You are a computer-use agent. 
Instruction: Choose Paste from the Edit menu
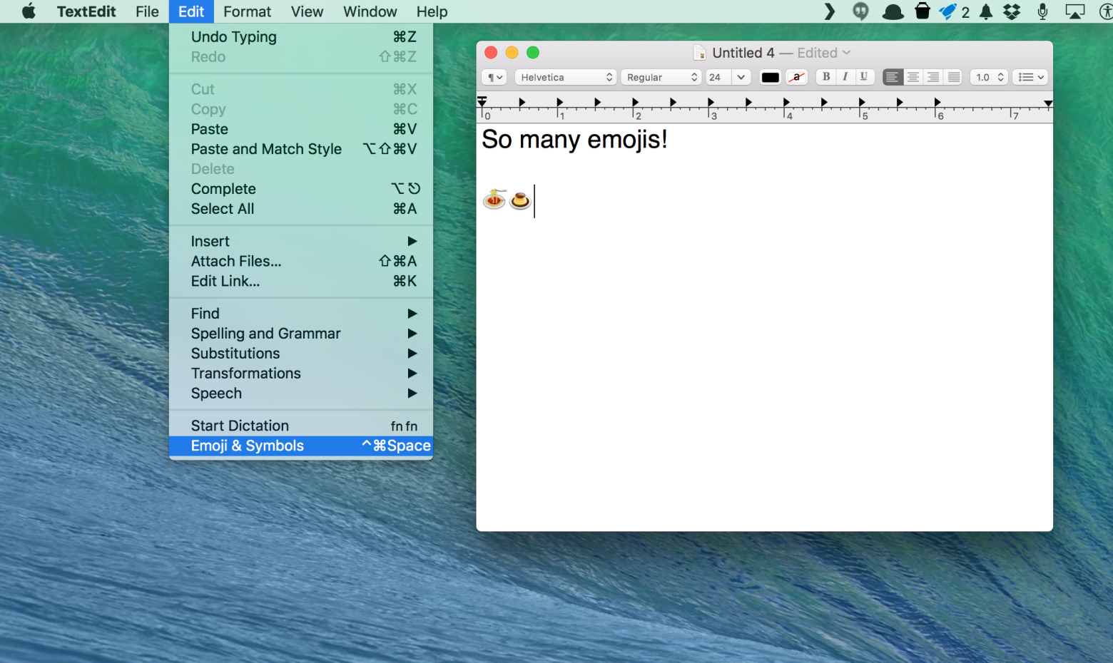click(x=209, y=129)
